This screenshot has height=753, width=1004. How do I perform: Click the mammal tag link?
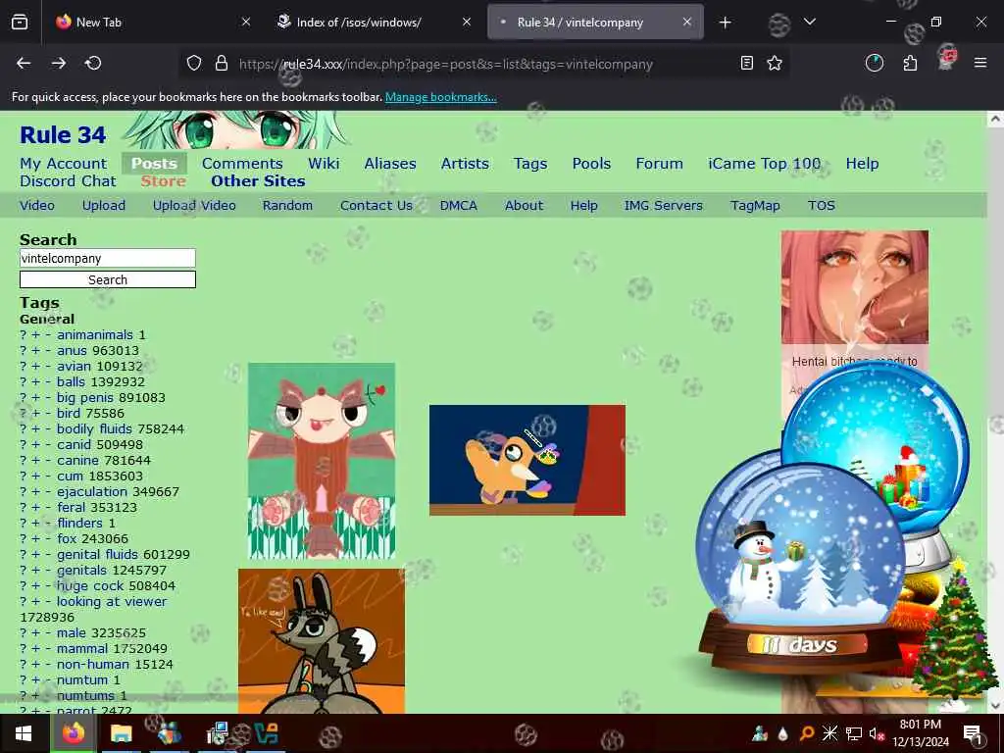(82, 649)
